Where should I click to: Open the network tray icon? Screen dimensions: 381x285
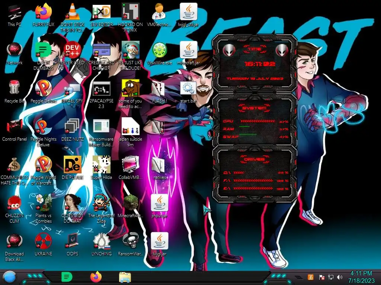tap(330, 277)
